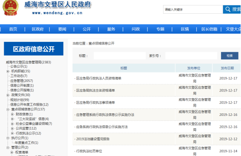
Task: Open 2019法治建设情况报告 article
Action: click(x=93, y=139)
